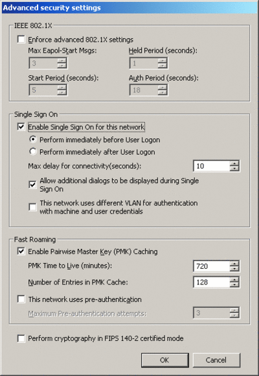Uncheck Enable Single Sign On for this network
Viewport: 259px width, 376px height.
coord(21,127)
